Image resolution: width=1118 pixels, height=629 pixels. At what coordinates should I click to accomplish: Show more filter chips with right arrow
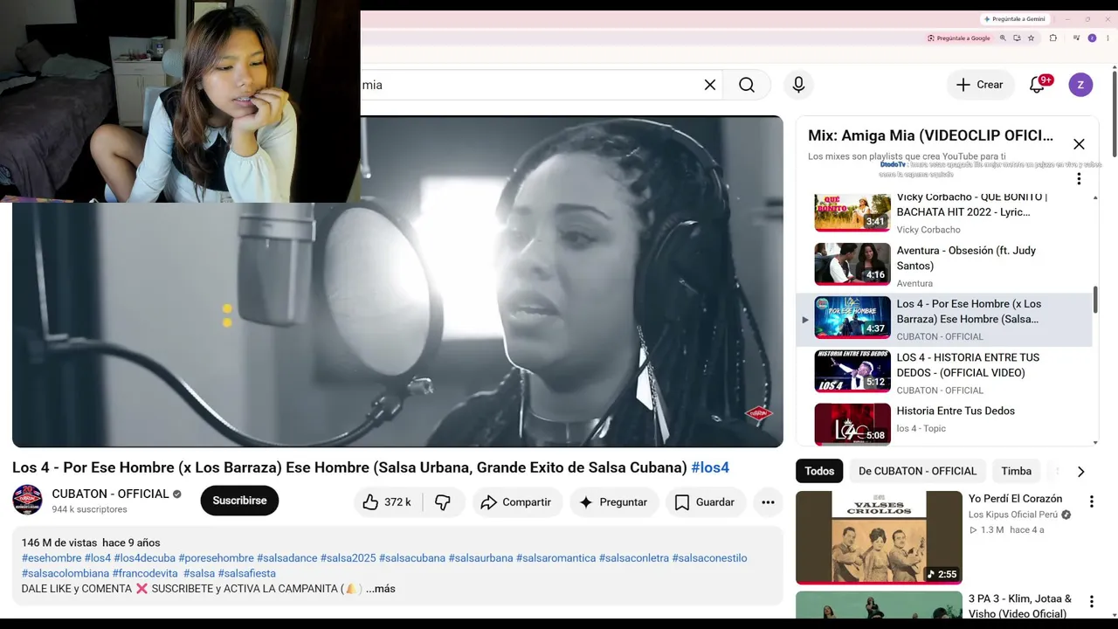[1080, 472]
